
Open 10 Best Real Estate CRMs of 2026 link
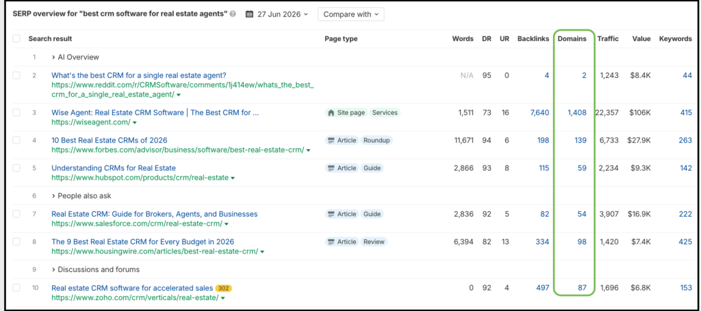(109, 141)
